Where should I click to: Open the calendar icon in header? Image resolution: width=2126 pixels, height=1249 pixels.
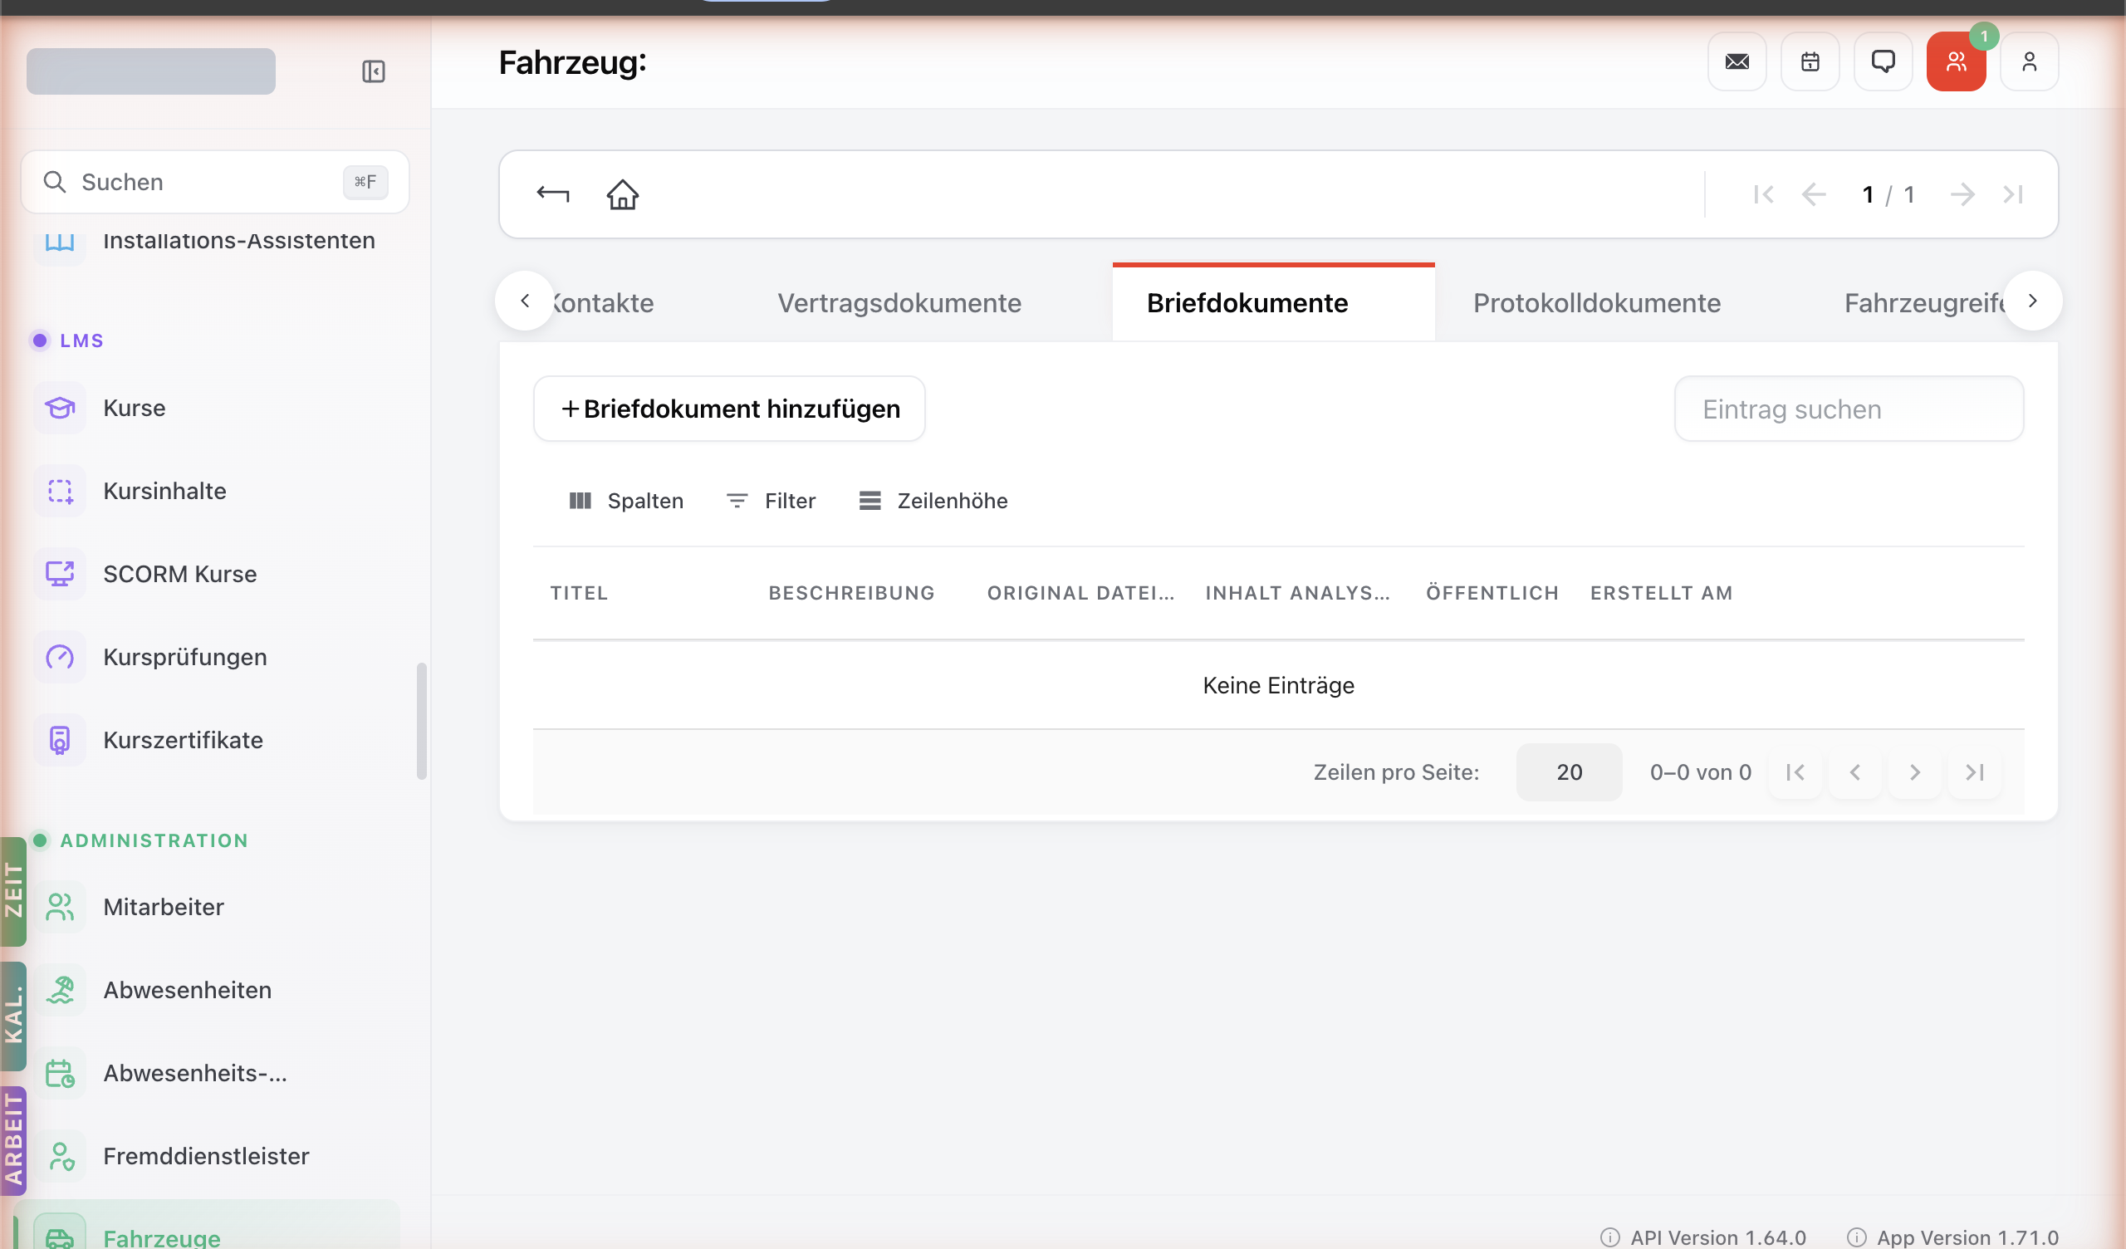tap(1810, 61)
